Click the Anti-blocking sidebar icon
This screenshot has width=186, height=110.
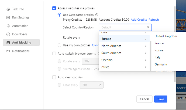coord(8,43)
